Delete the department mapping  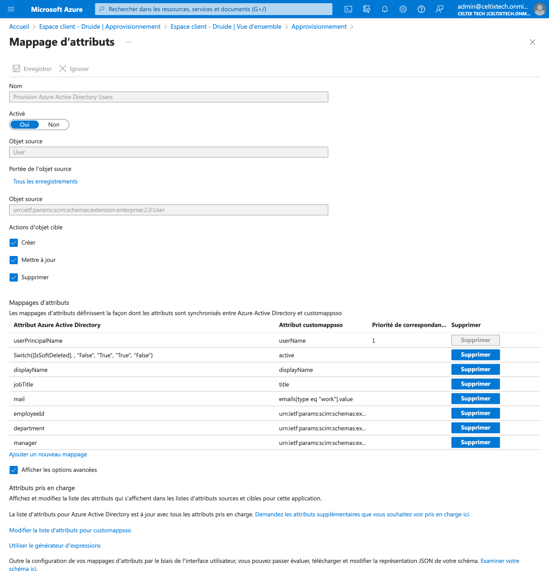476,428
